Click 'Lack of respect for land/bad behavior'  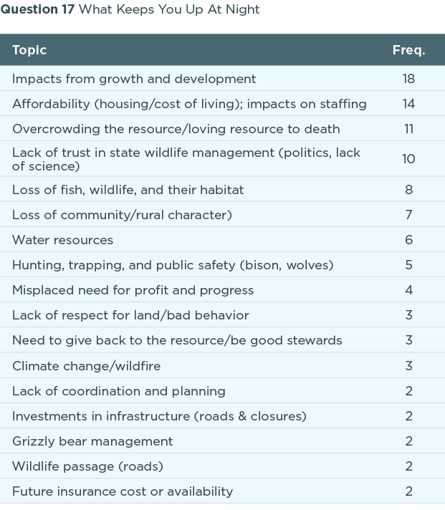coord(130,315)
